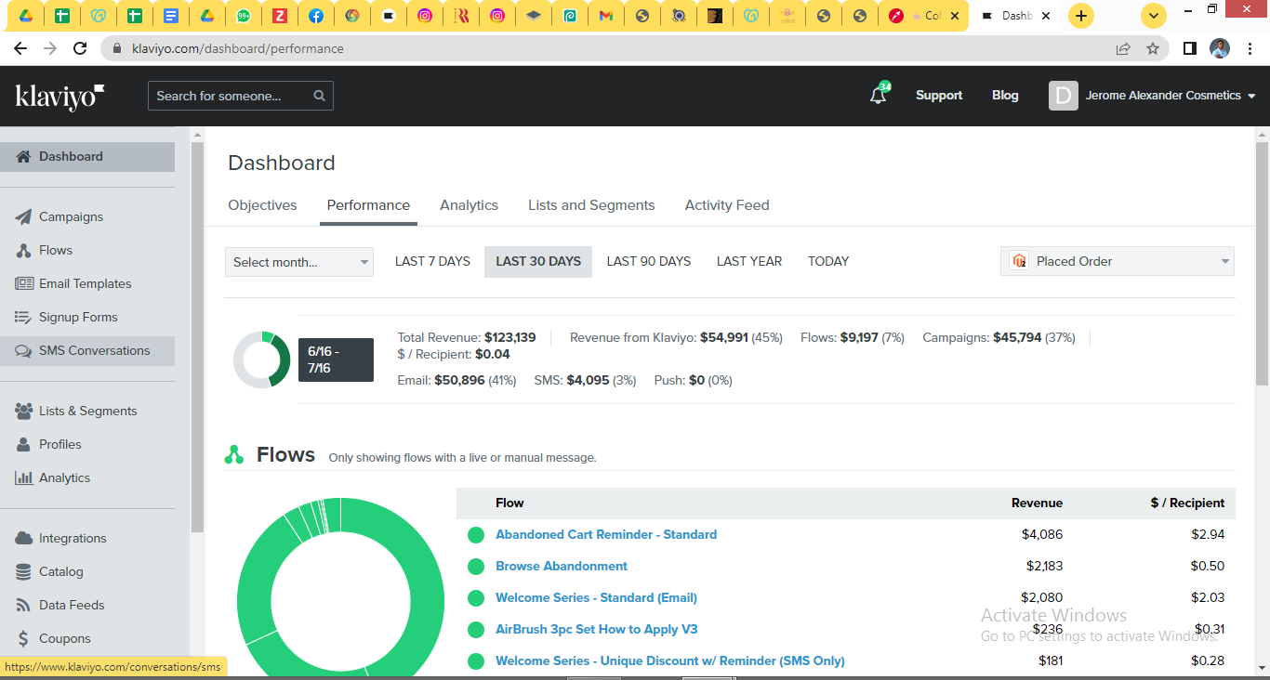Click the notifications bell icon

(x=878, y=96)
